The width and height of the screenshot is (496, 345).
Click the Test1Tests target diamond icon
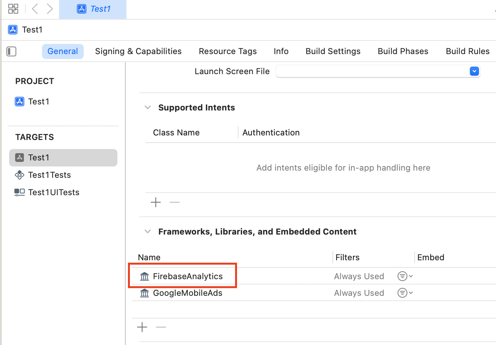pos(19,175)
